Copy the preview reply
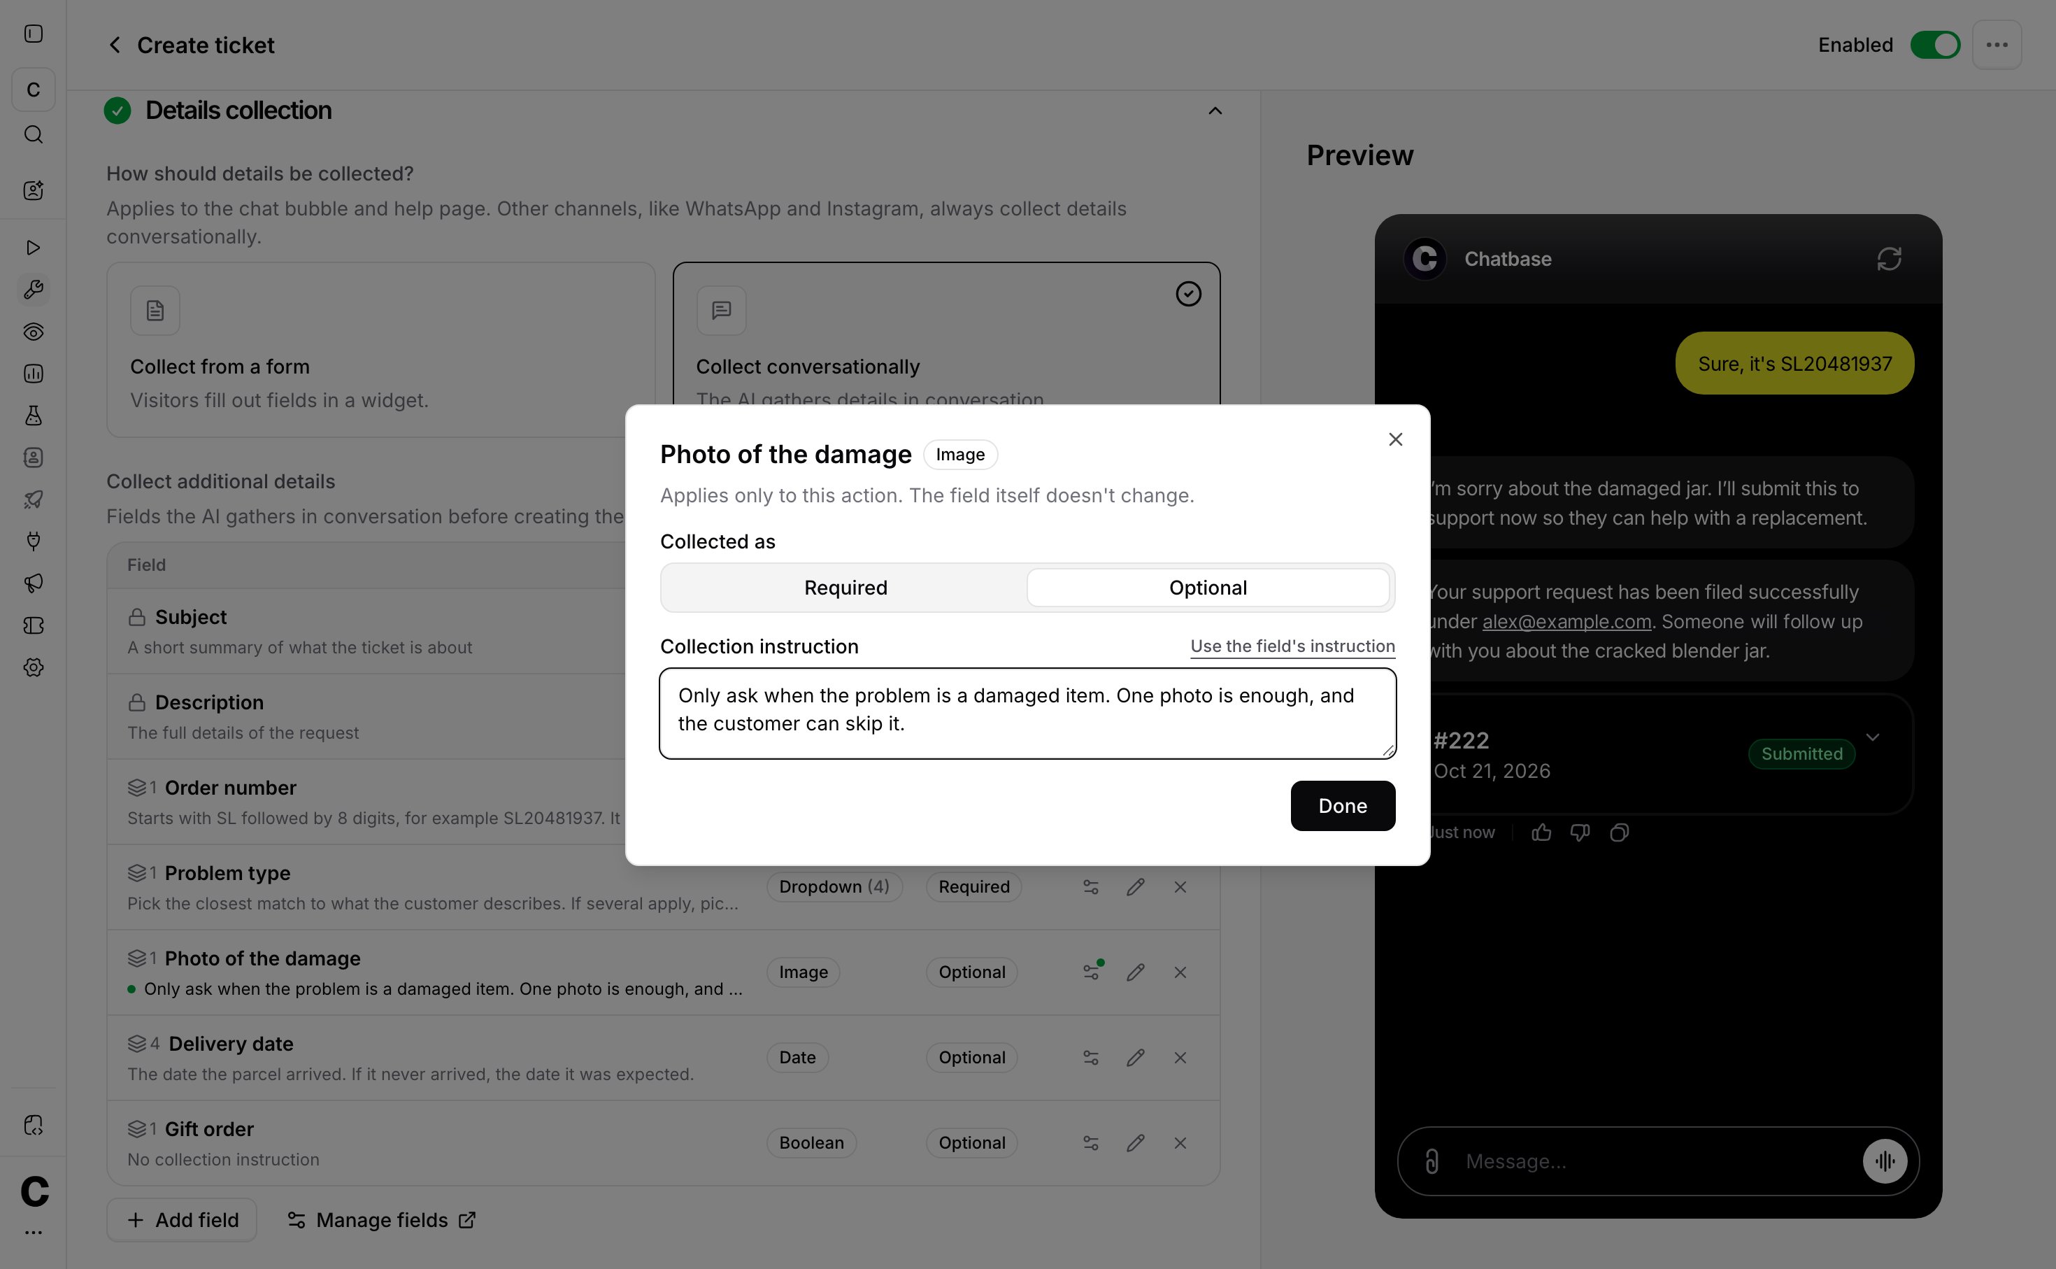The height and width of the screenshot is (1269, 2056). [1619, 832]
